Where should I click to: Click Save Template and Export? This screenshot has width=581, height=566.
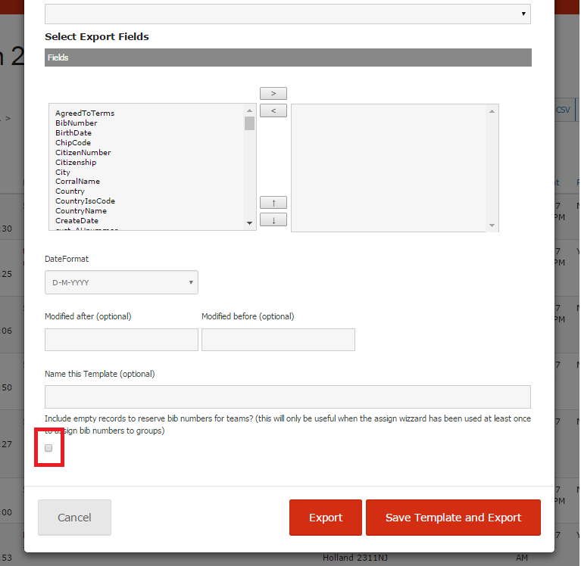tap(453, 517)
